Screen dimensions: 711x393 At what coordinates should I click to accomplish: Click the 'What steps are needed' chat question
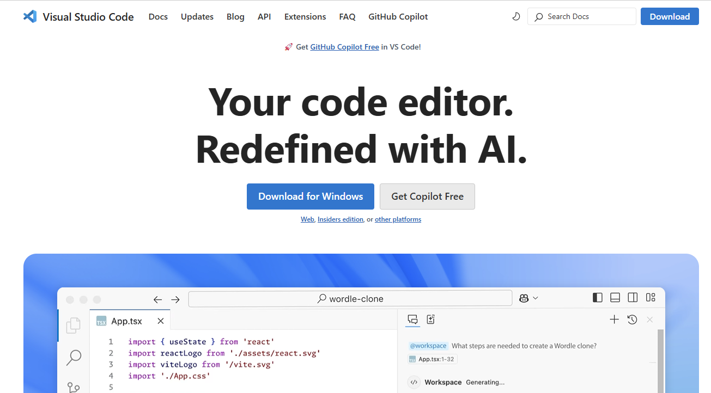(x=524, y=346)
